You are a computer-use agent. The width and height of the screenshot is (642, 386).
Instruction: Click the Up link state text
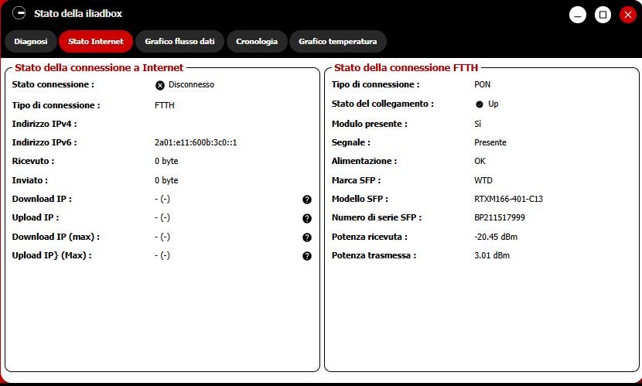pos(493,104)
